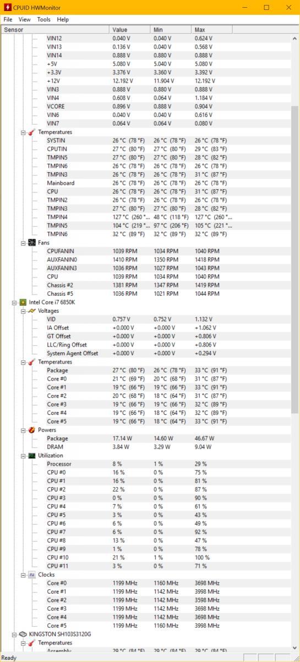Click the Clocks section icon
The image size is (300, 662).
pos(32,575)
